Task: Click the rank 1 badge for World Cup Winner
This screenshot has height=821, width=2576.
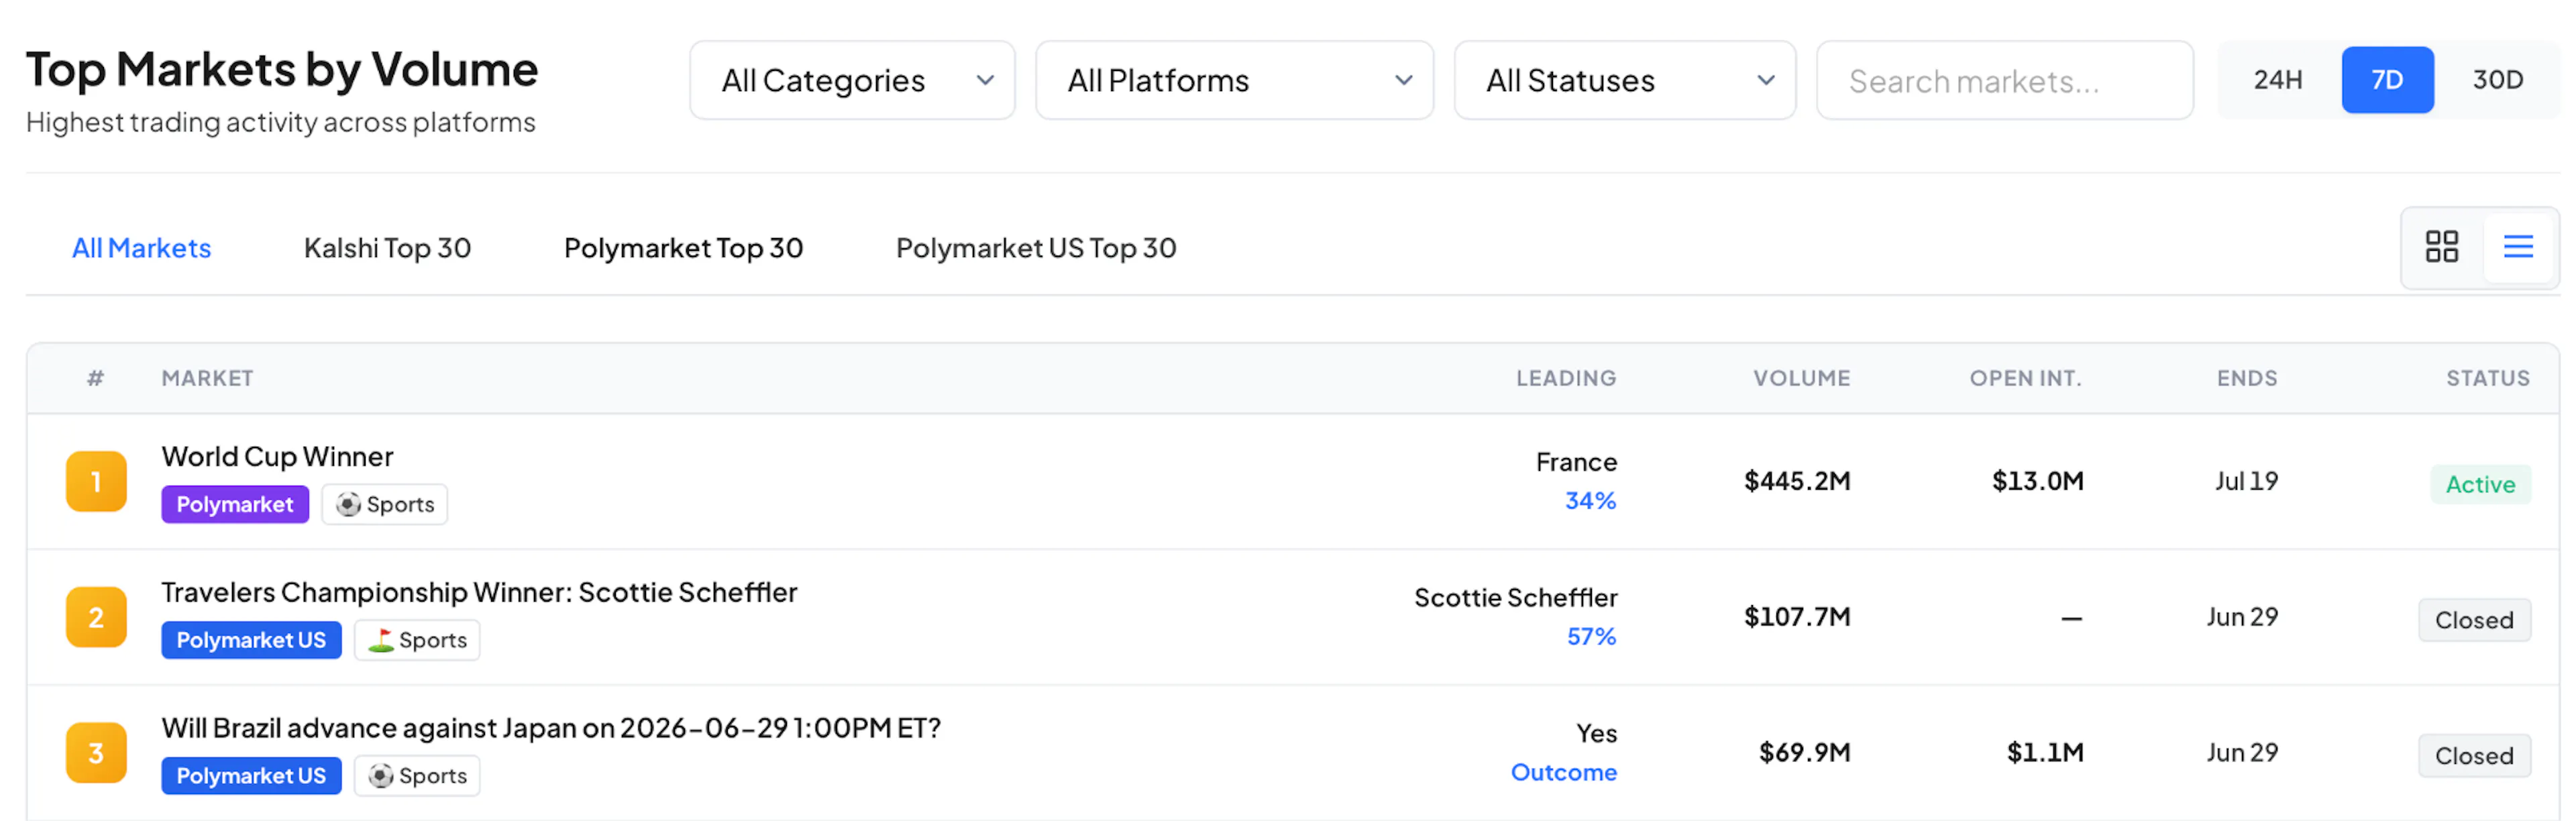Action: point(96,481)
